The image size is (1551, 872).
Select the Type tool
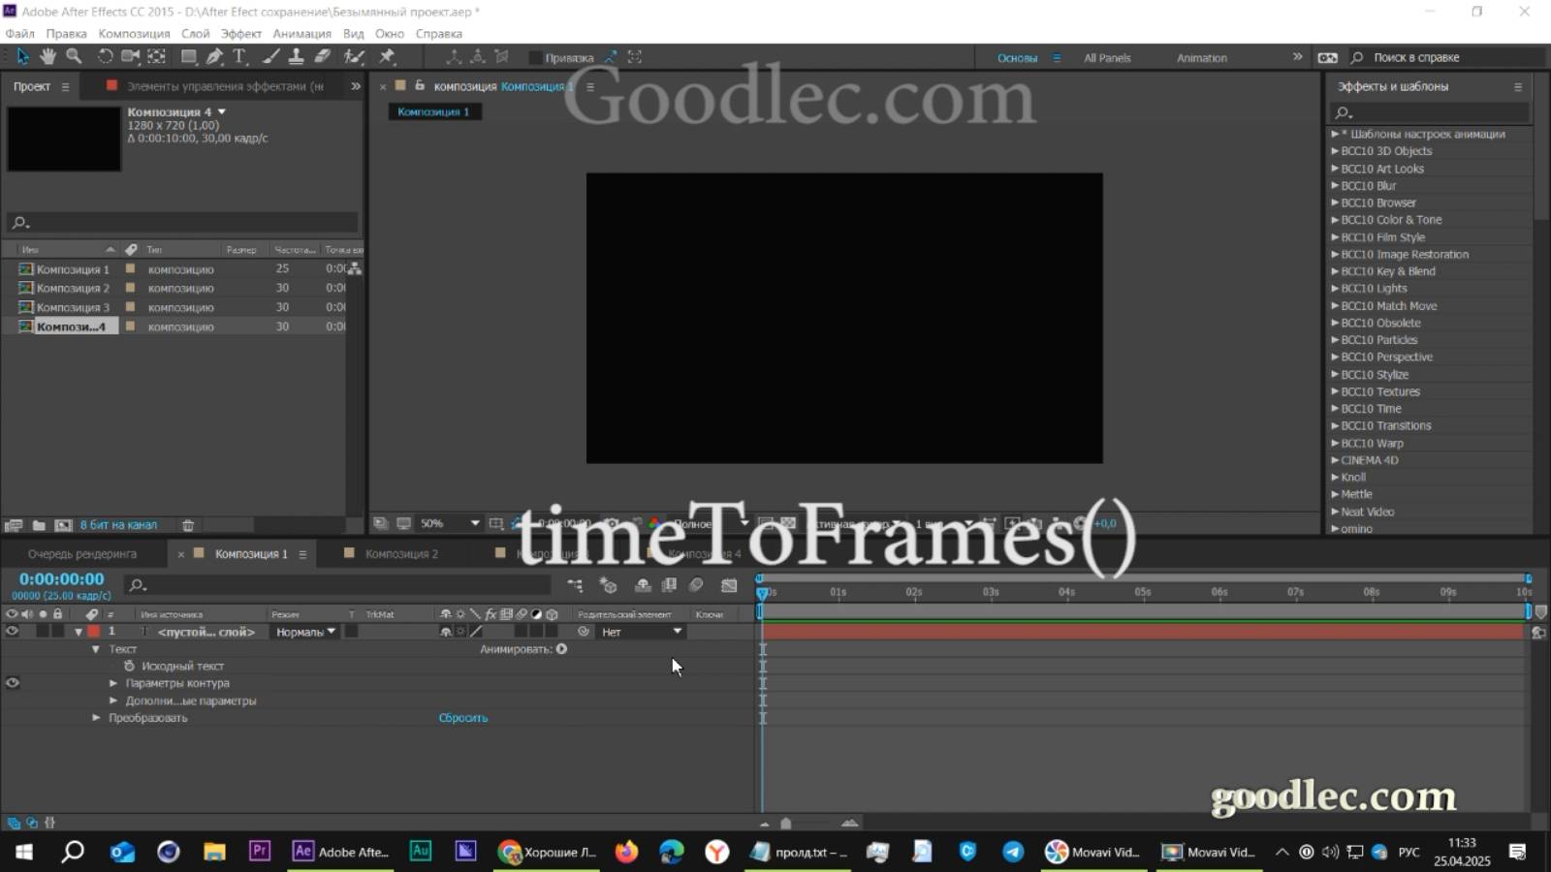239,56
